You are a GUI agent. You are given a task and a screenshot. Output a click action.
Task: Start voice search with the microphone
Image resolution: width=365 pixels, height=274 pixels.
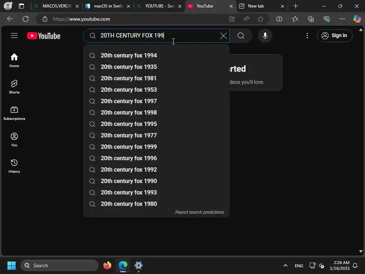pyautogui.click(x=265, y=36)
